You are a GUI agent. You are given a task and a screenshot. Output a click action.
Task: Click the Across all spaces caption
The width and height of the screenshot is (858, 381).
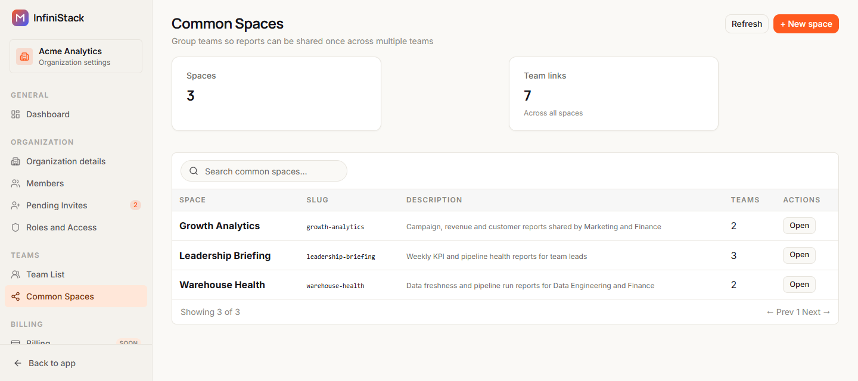click(554, 113)
